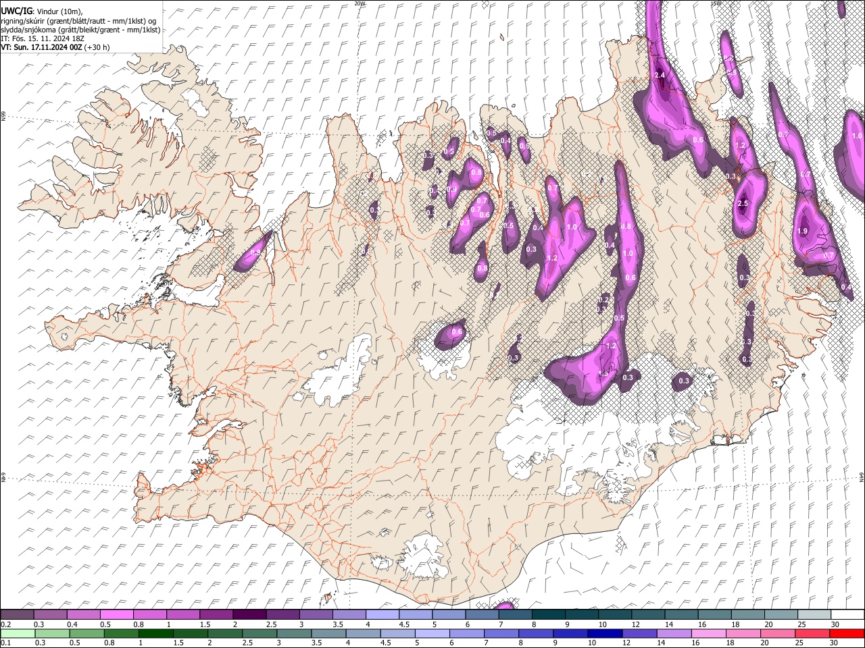Click the top-row legend swatch between 18 and 20
This screenshot has height=648, width=865.
click(x=748, y=614)
